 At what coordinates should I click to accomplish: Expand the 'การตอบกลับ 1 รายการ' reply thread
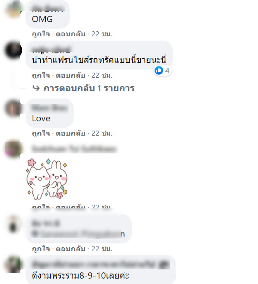pos(89,88)
